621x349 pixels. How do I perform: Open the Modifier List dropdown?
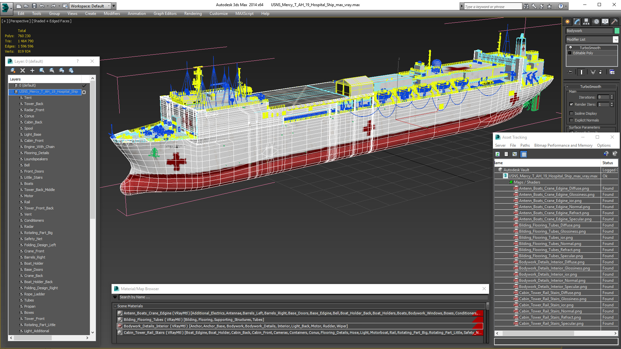click(616, 39)
